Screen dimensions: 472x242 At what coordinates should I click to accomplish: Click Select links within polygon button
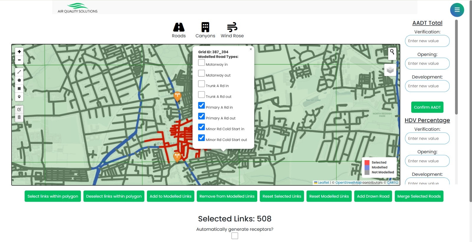(x=53, y=196)
